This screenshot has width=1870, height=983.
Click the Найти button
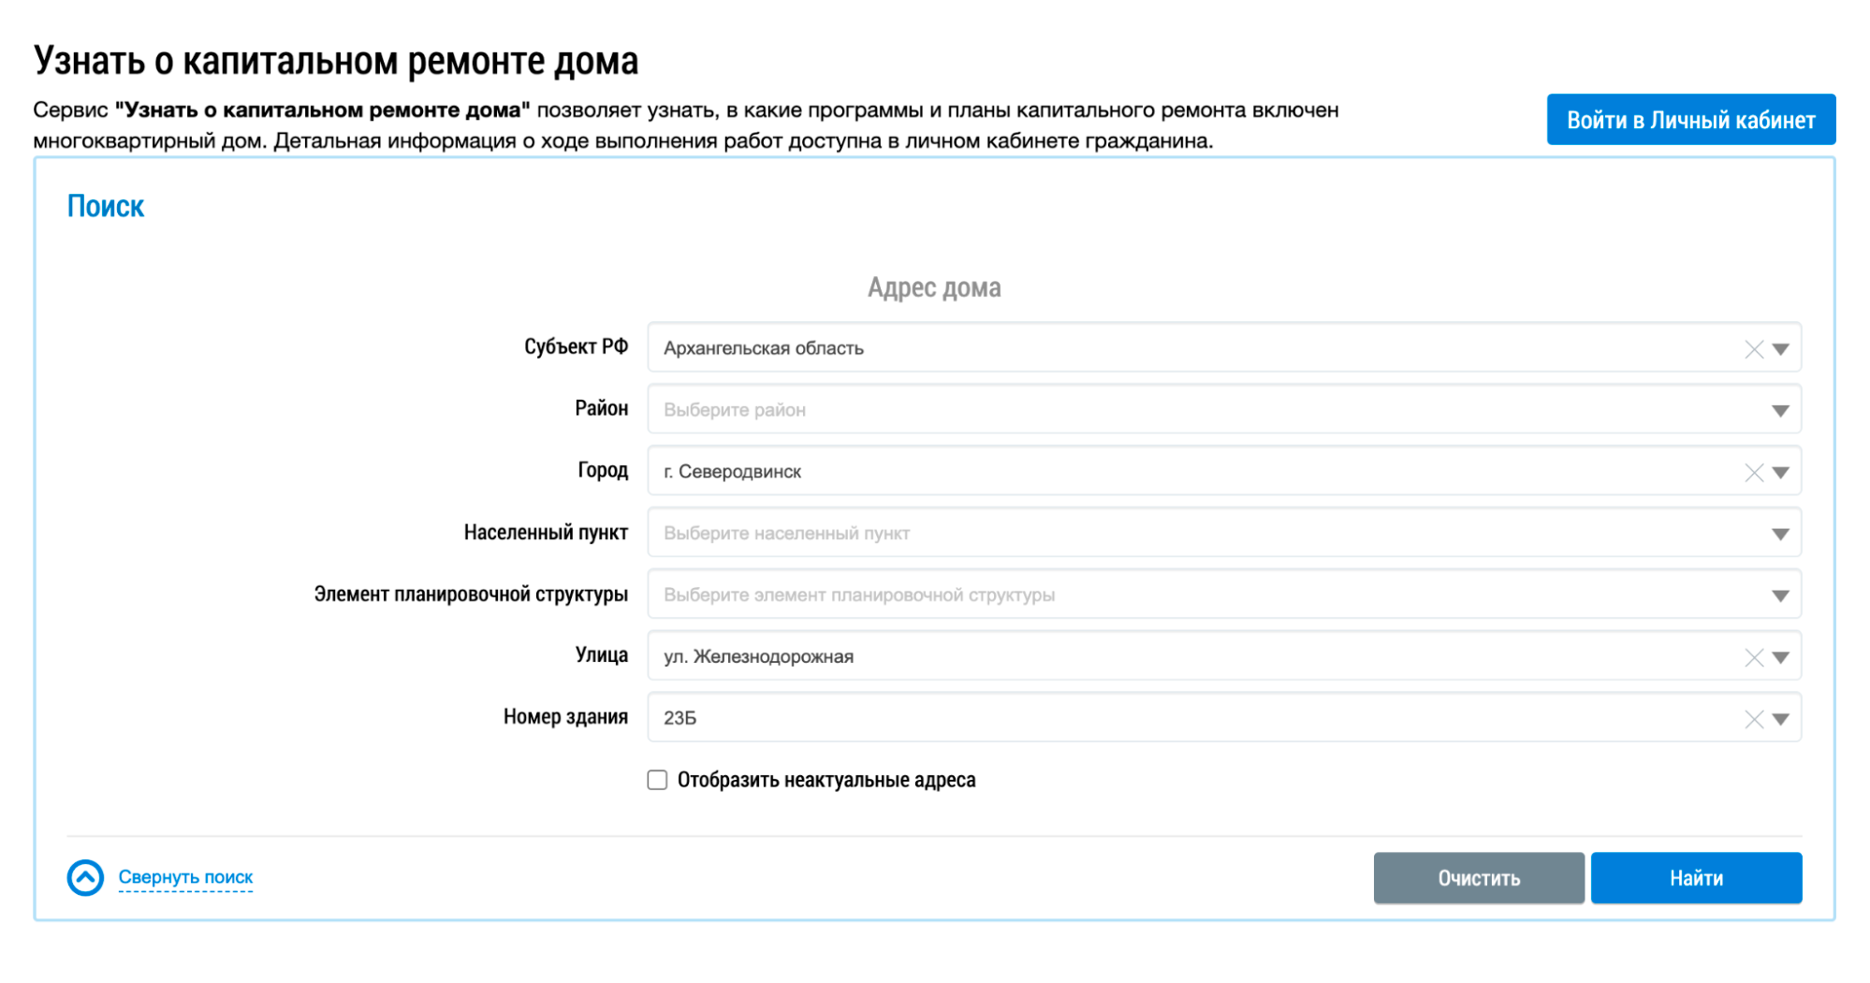point(1696,878)
